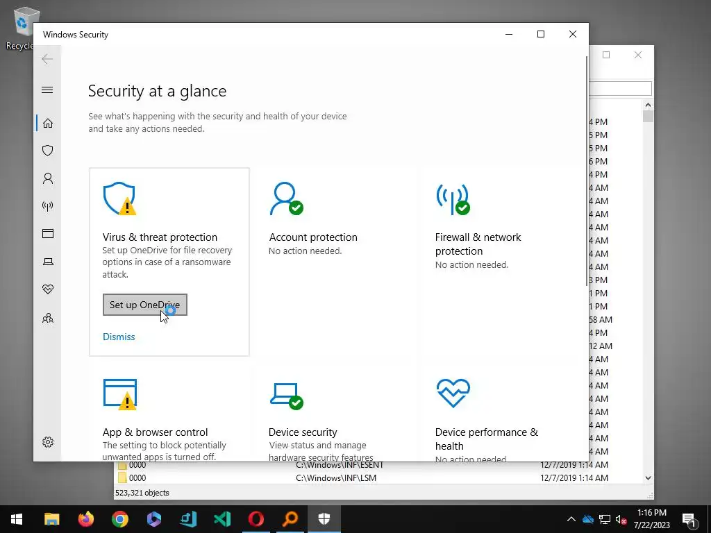Click Windows Security window scrollbar thumb
The image size is (711, 533).
tap(586, 171)
